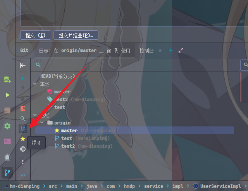Screen dimensions: 248x191
Task: Click the branch search input field
Action: tap(134, 65)
